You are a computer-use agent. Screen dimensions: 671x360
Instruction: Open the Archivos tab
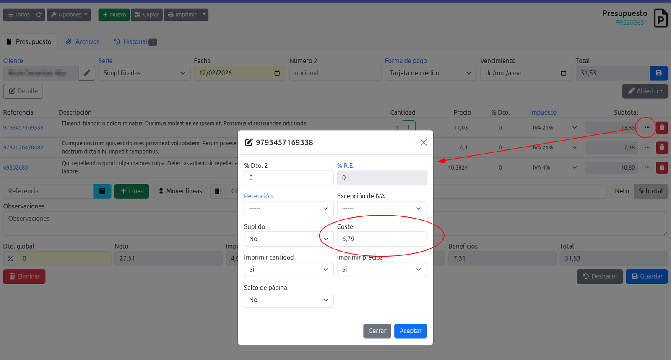pos(83,42)
